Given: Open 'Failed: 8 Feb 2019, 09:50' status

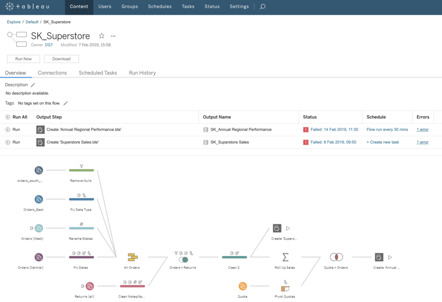Looking at the screenshot, I should [x=333, y=142].
